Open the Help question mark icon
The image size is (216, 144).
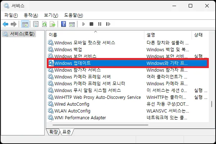pyautogui.click(x=63, y=24)
